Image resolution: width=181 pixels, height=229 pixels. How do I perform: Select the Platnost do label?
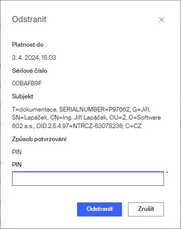tap(27, 45)
